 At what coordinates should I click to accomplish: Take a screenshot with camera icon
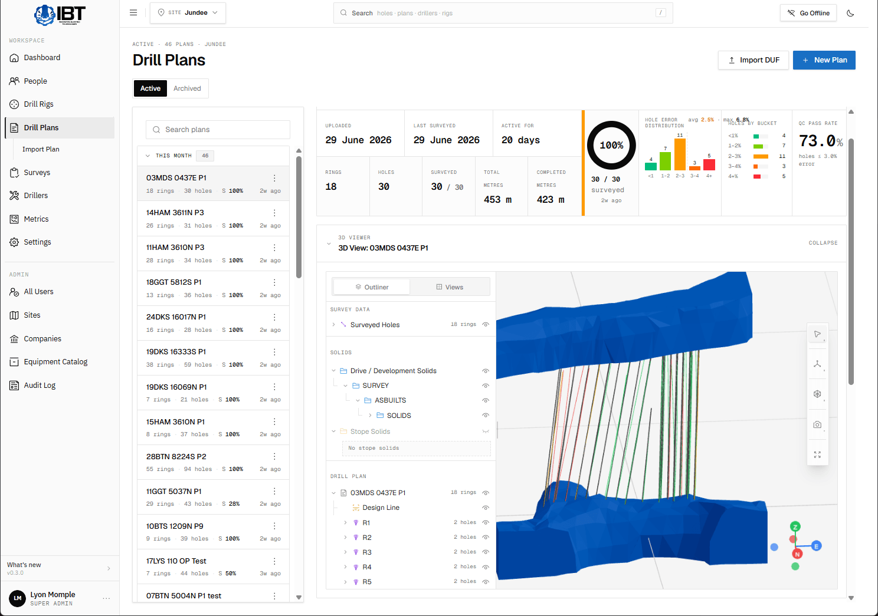[x=817, y=424]
